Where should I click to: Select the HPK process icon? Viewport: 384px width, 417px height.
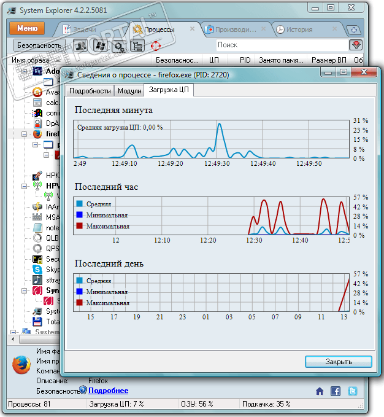(x=37, y=176)
